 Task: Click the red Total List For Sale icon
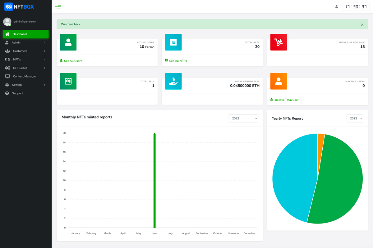[x=279, y=42]
